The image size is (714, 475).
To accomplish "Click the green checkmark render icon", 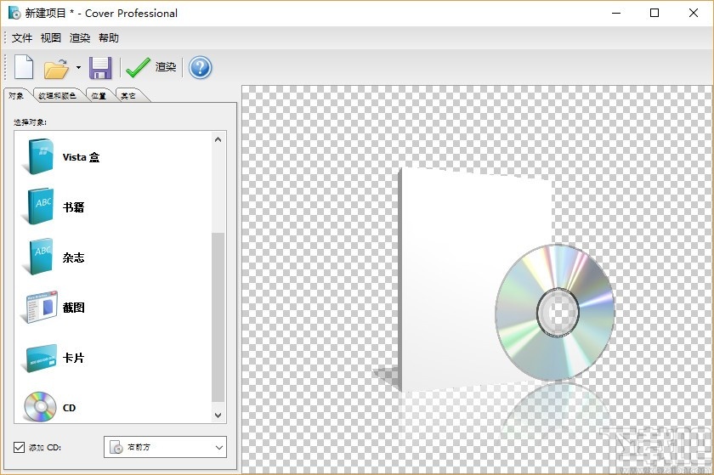I will (138, 67).
